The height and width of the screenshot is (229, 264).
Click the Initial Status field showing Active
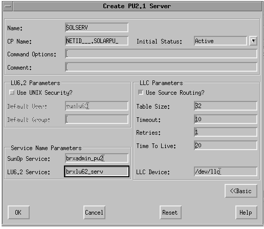tap(221, 41)
